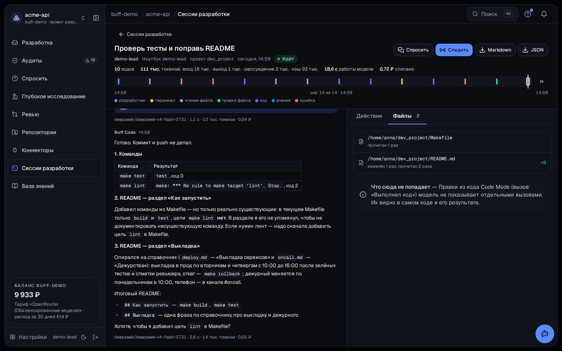Open База знаний section
This screenshot has height=351, width=562.
coord(55,186)
